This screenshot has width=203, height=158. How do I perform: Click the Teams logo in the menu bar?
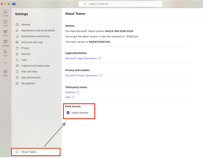point(14,4)
